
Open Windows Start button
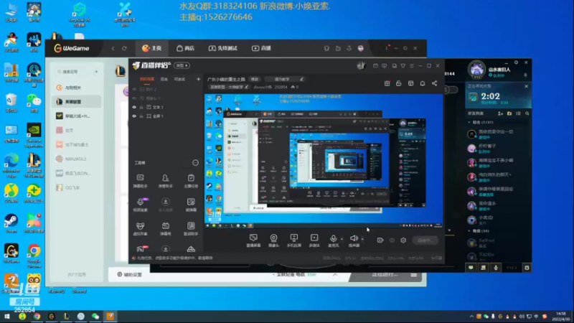[7, 316]
